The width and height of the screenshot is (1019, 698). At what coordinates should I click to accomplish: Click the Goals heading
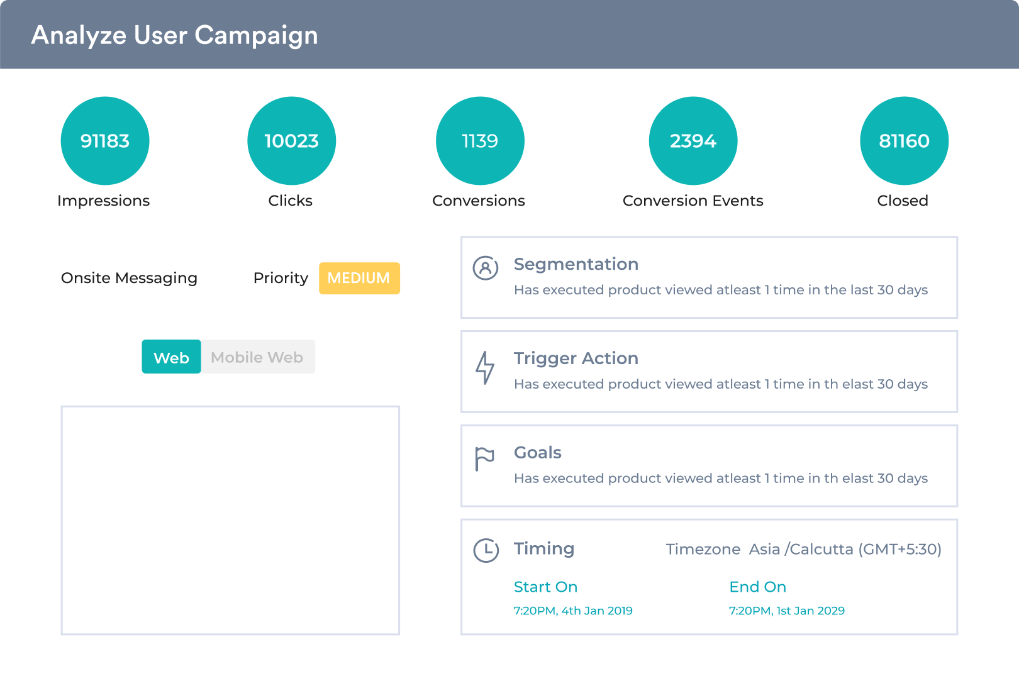click(x=538, y=453)
